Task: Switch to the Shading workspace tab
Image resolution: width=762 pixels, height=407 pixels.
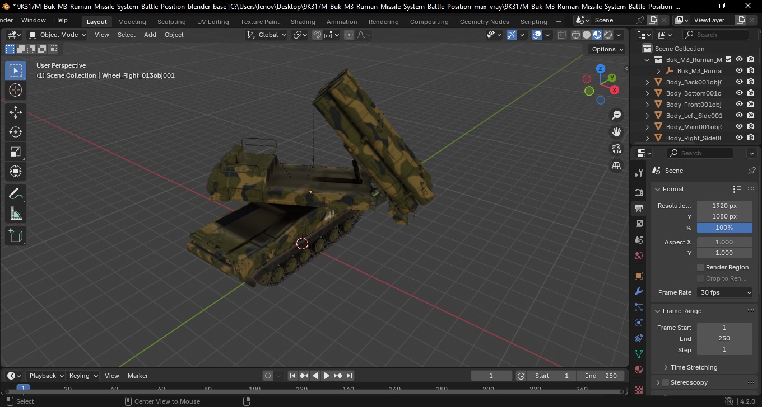Action: pos(303,22)
